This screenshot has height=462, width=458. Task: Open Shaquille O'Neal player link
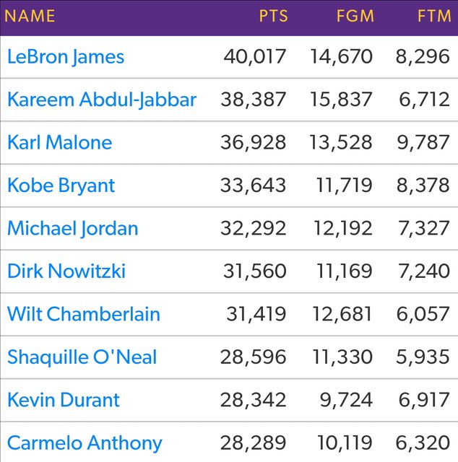point(82,357)
